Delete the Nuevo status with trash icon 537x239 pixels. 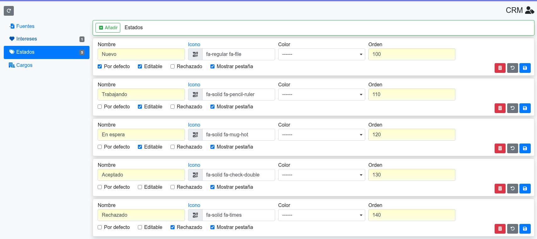500,68
